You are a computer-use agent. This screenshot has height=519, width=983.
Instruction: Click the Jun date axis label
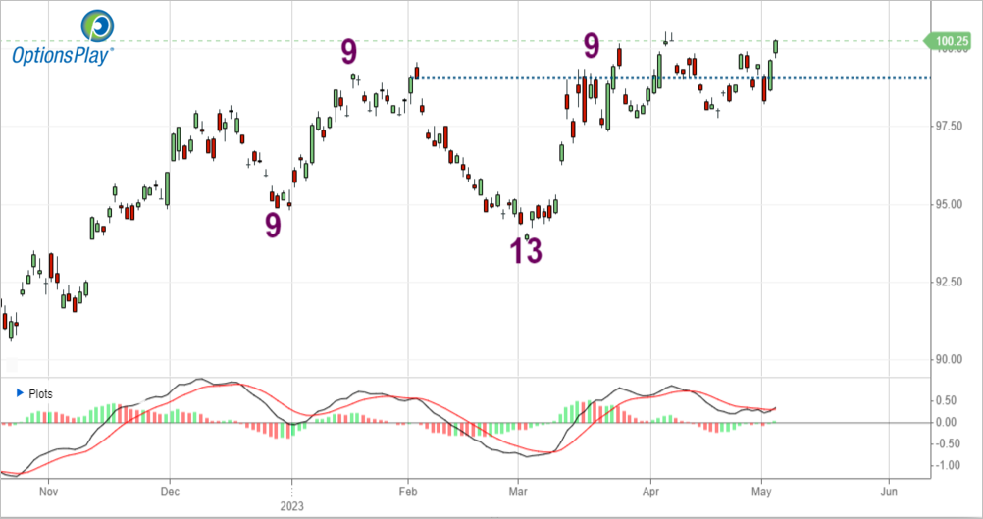pyautogui.click(x=889, y=492)
